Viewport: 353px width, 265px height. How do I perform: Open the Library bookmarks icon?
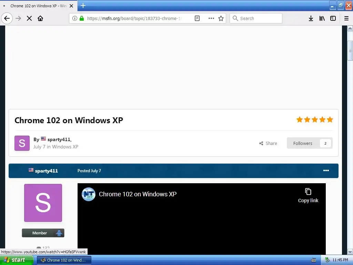point(322,18)
